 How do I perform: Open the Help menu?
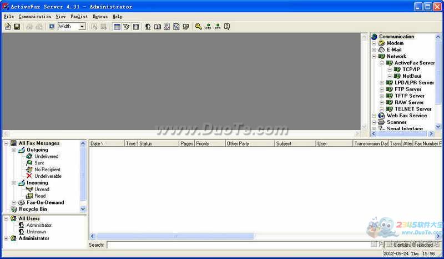pyautogui.click(x=117, y=17)
